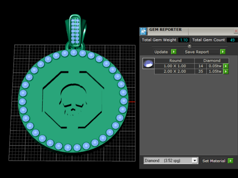This screenshot has width=238, height=178.
Task: Click green arrow on 1.05tw row
Action: pyautogui.click(x=226, y=71)
